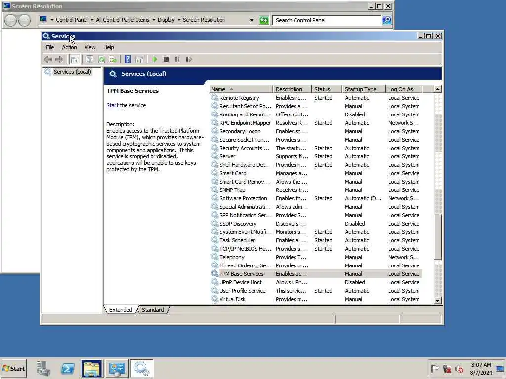Image resolution: width=506 pixels, height=379 pixels.
Task: Open the File menu in Services
Action: click(x=50, y=47)
